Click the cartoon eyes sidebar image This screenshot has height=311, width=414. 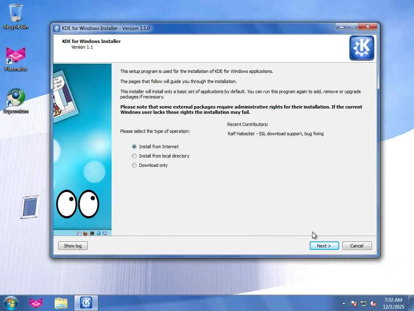(x=77, y=204)
